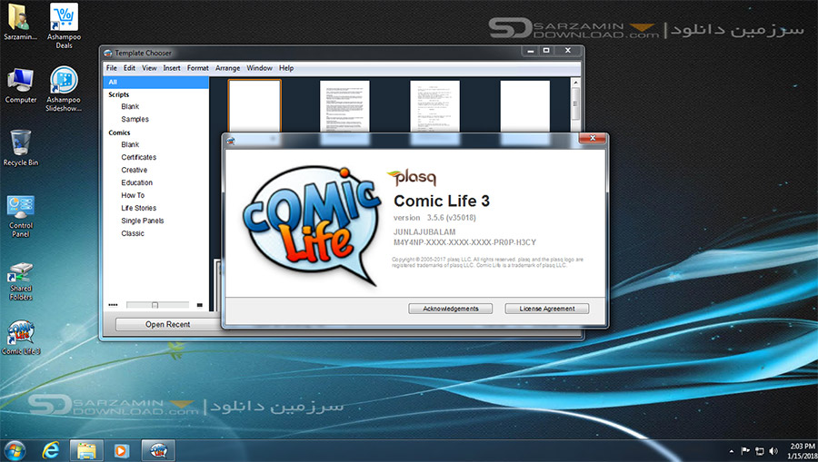Launch Comic Life 3 desktop shortcut
The height and width of the screenshot is (462, 818).
pyautogui.click(x=20, y=338)
